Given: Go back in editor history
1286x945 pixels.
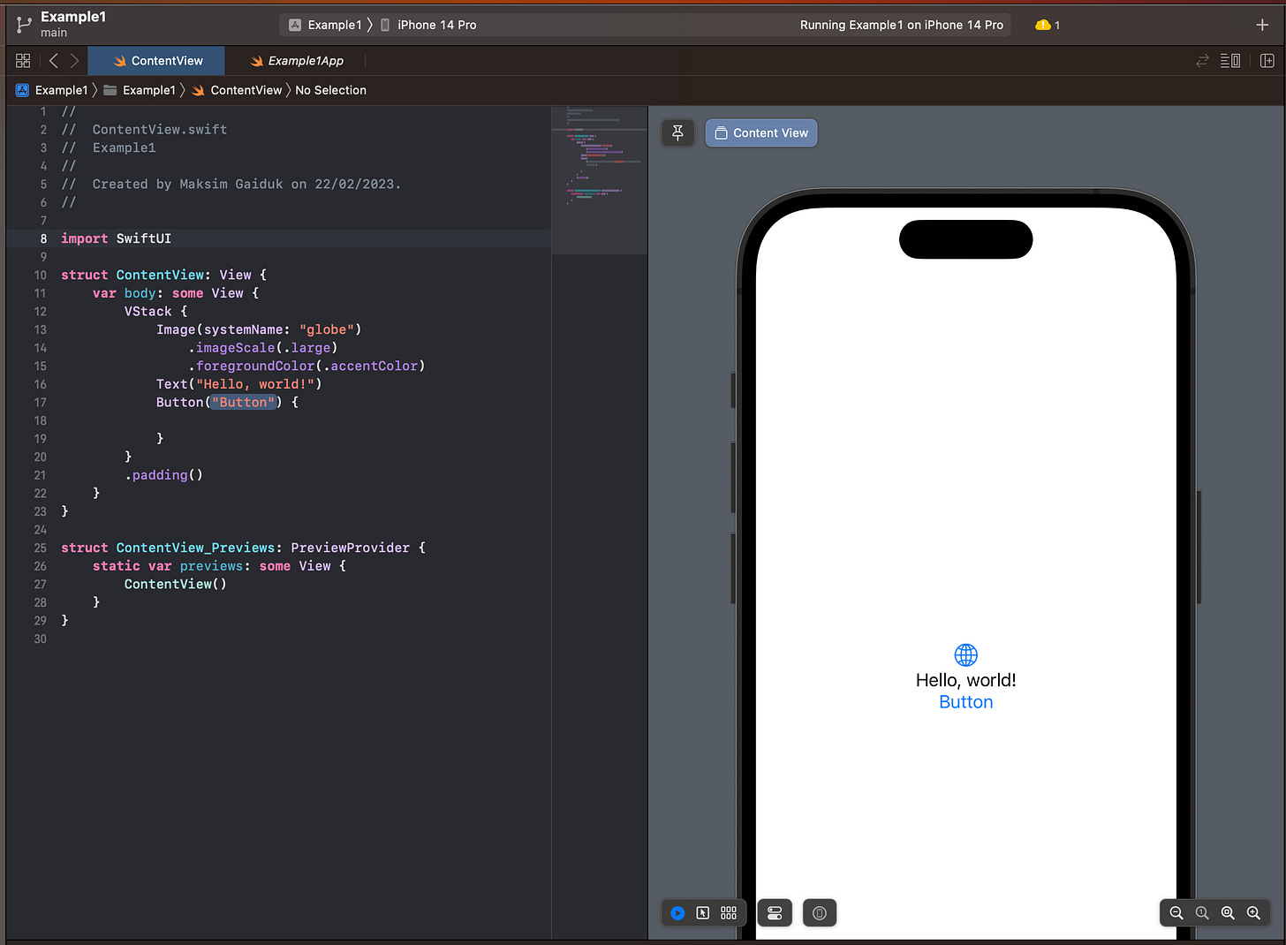Looking at the screenshot, I should [54, 61].
